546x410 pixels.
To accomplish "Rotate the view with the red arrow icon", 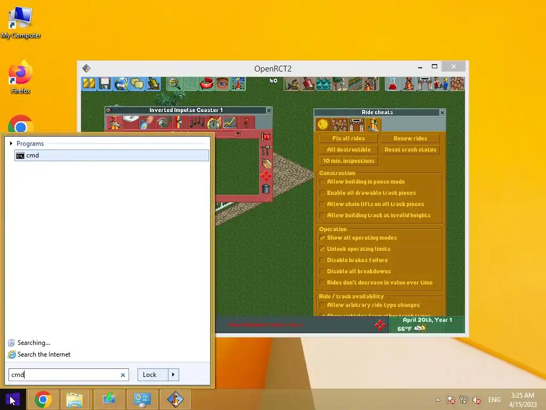I will [206, 84].
